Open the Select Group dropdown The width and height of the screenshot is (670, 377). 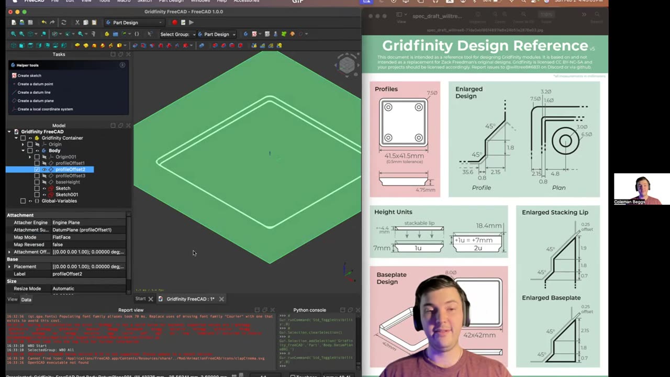click(x=178, y=34)
